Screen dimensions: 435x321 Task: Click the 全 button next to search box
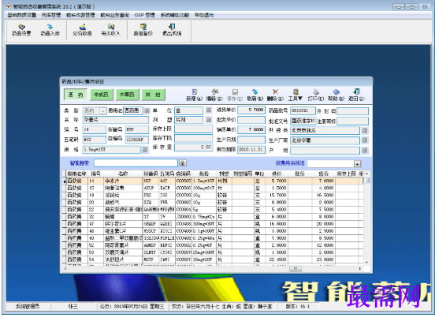tap(183, 163)
